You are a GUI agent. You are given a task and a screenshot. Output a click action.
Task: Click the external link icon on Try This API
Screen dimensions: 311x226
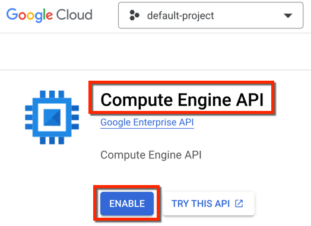point(239,203)
